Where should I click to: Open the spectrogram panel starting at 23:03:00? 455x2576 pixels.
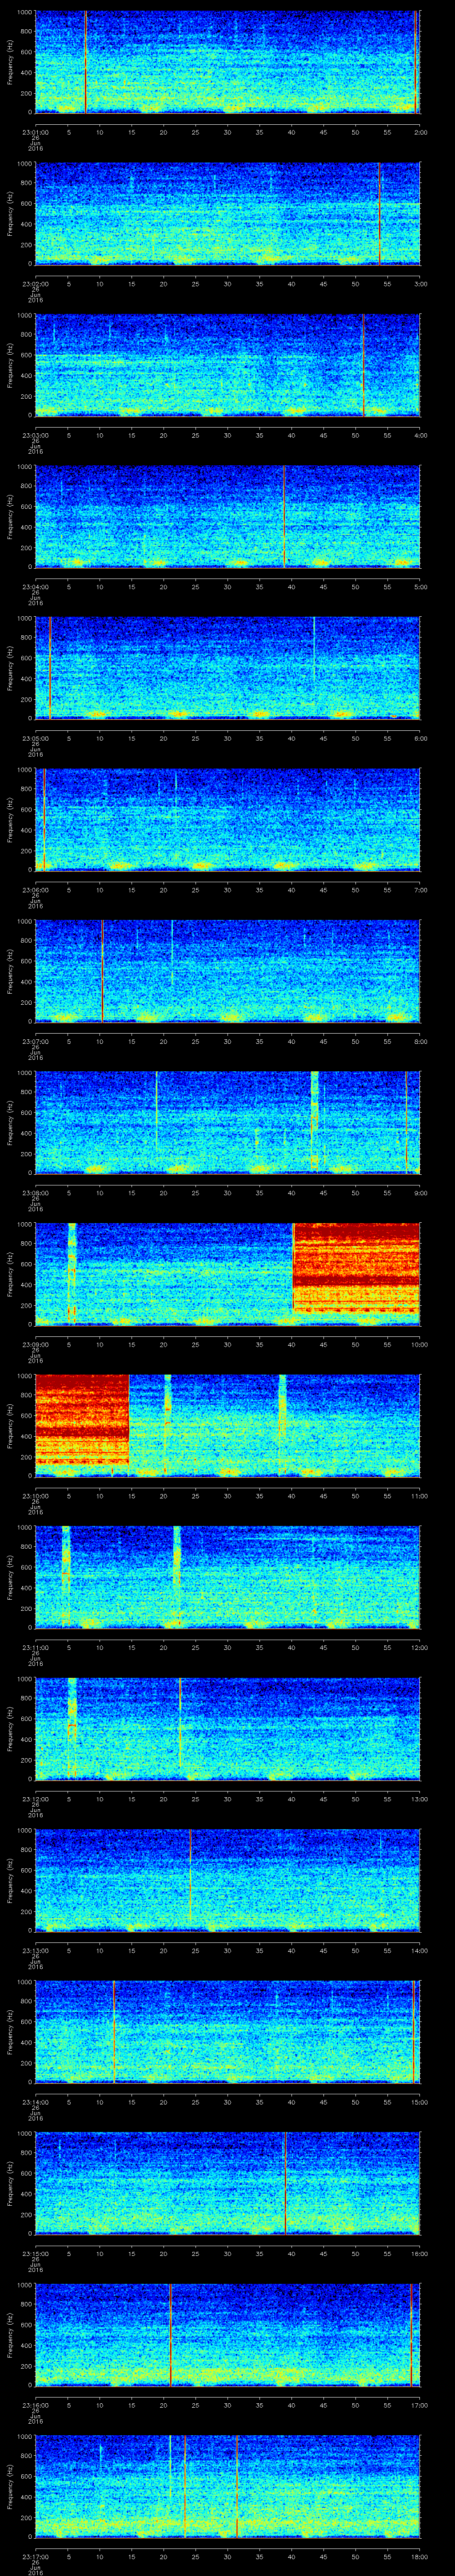coord(227,365)
